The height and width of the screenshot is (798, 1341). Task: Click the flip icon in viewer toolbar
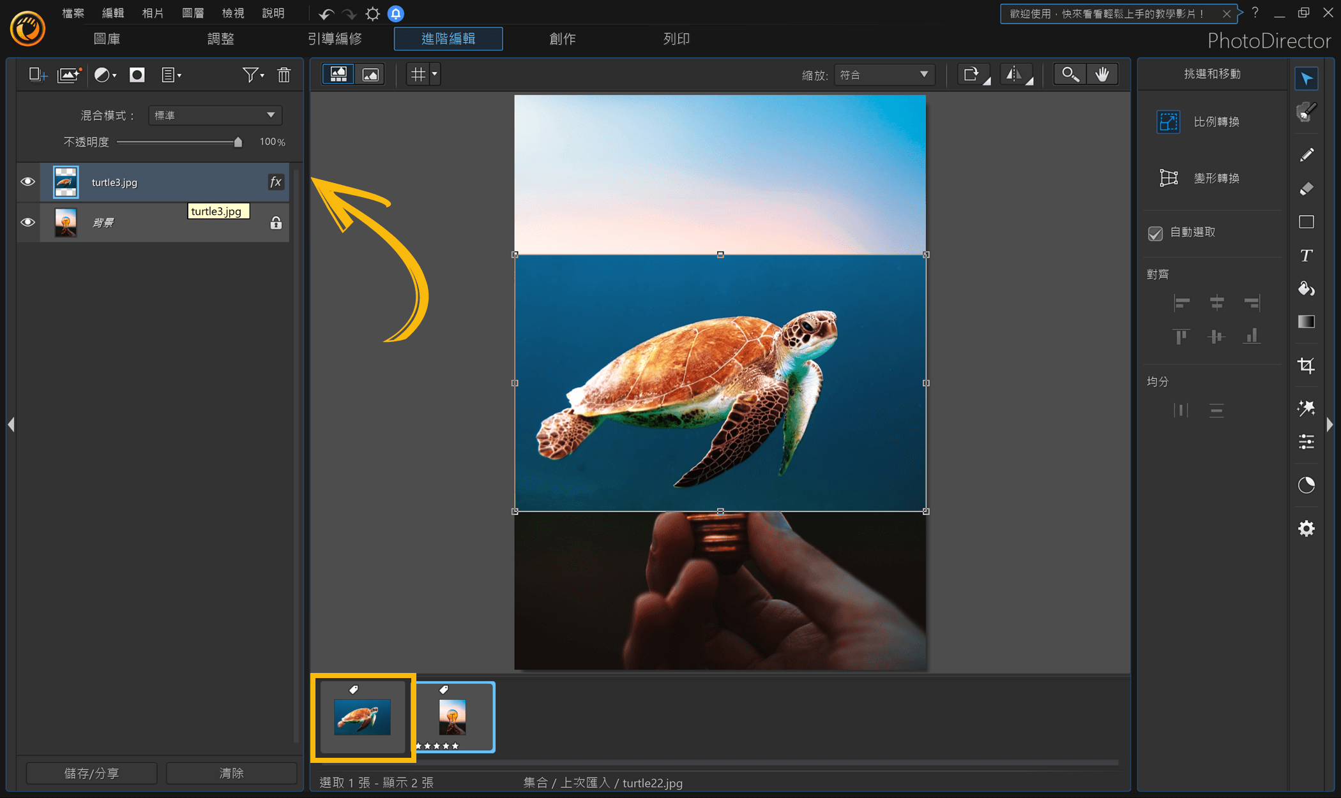(x=1016, y=74)
